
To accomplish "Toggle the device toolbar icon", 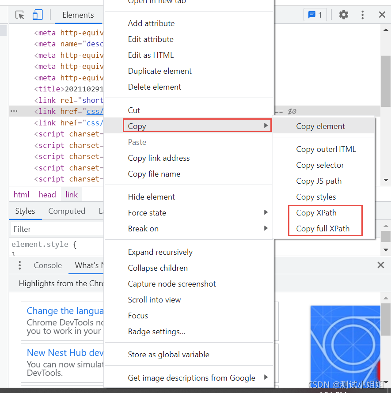I will pyautogui.click(x=38, y=15).
